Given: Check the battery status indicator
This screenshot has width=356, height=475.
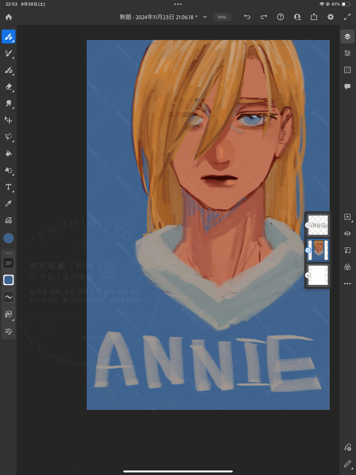Looking at the screenshot, I should coord(346,4).
